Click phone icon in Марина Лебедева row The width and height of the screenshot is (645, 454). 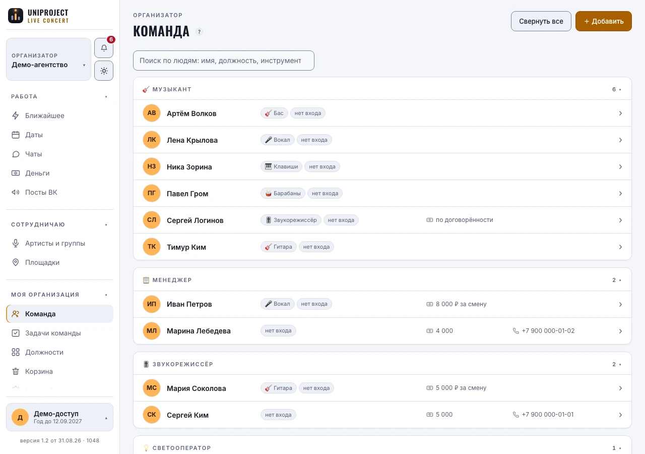click(515, 331)
